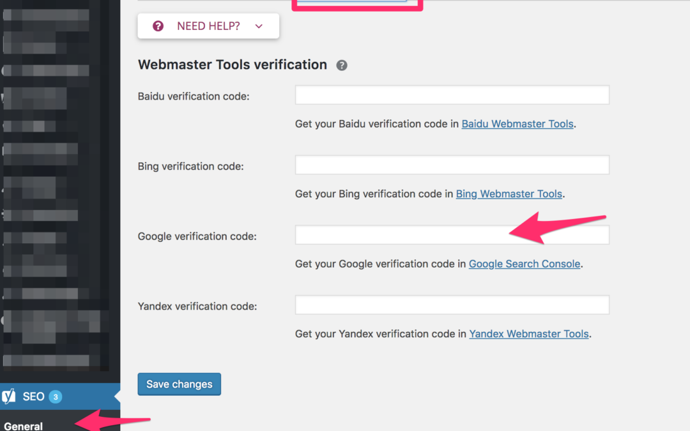This screenshot has height=431, width=690.
Task: Click the Baidu verification code label
Action: coord(194,96)
